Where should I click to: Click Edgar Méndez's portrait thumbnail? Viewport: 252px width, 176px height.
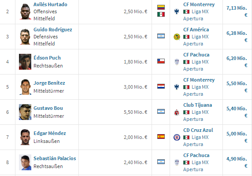pos(25,137)
